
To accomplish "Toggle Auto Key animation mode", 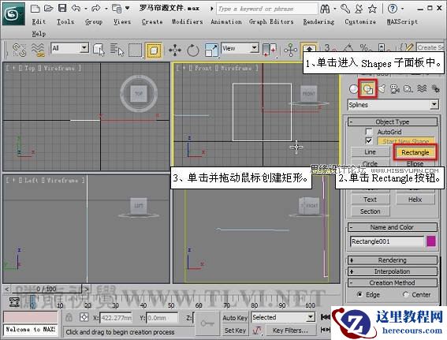I will click(235, 318).
